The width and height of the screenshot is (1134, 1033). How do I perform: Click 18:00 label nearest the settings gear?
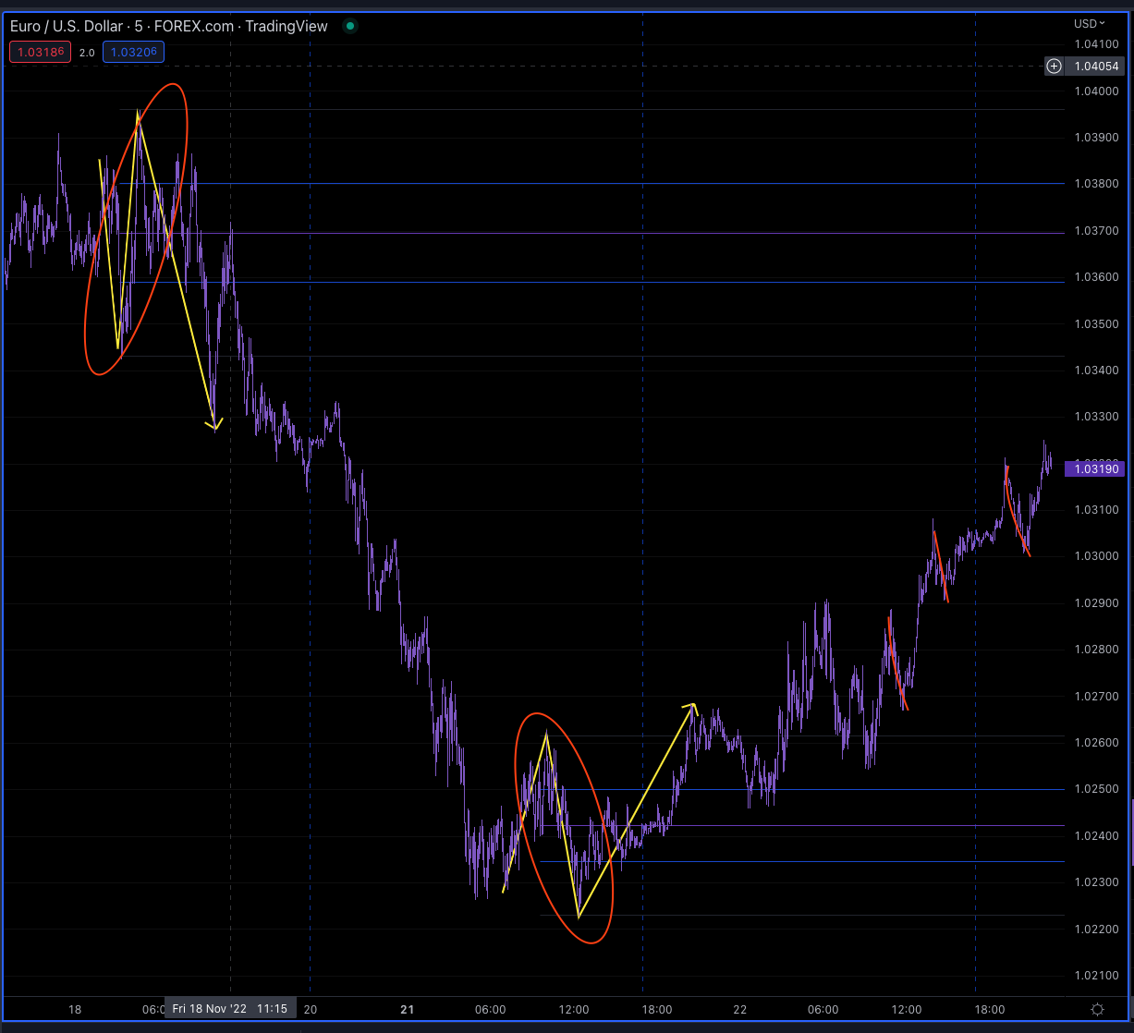point(990,1010)
